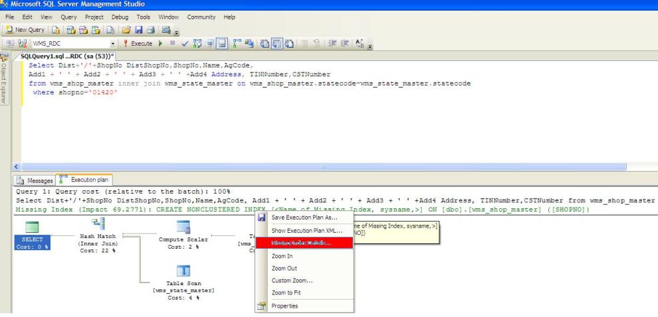
Task: Expand the Object Explorer side tab
Action: (x=4, y=79)
